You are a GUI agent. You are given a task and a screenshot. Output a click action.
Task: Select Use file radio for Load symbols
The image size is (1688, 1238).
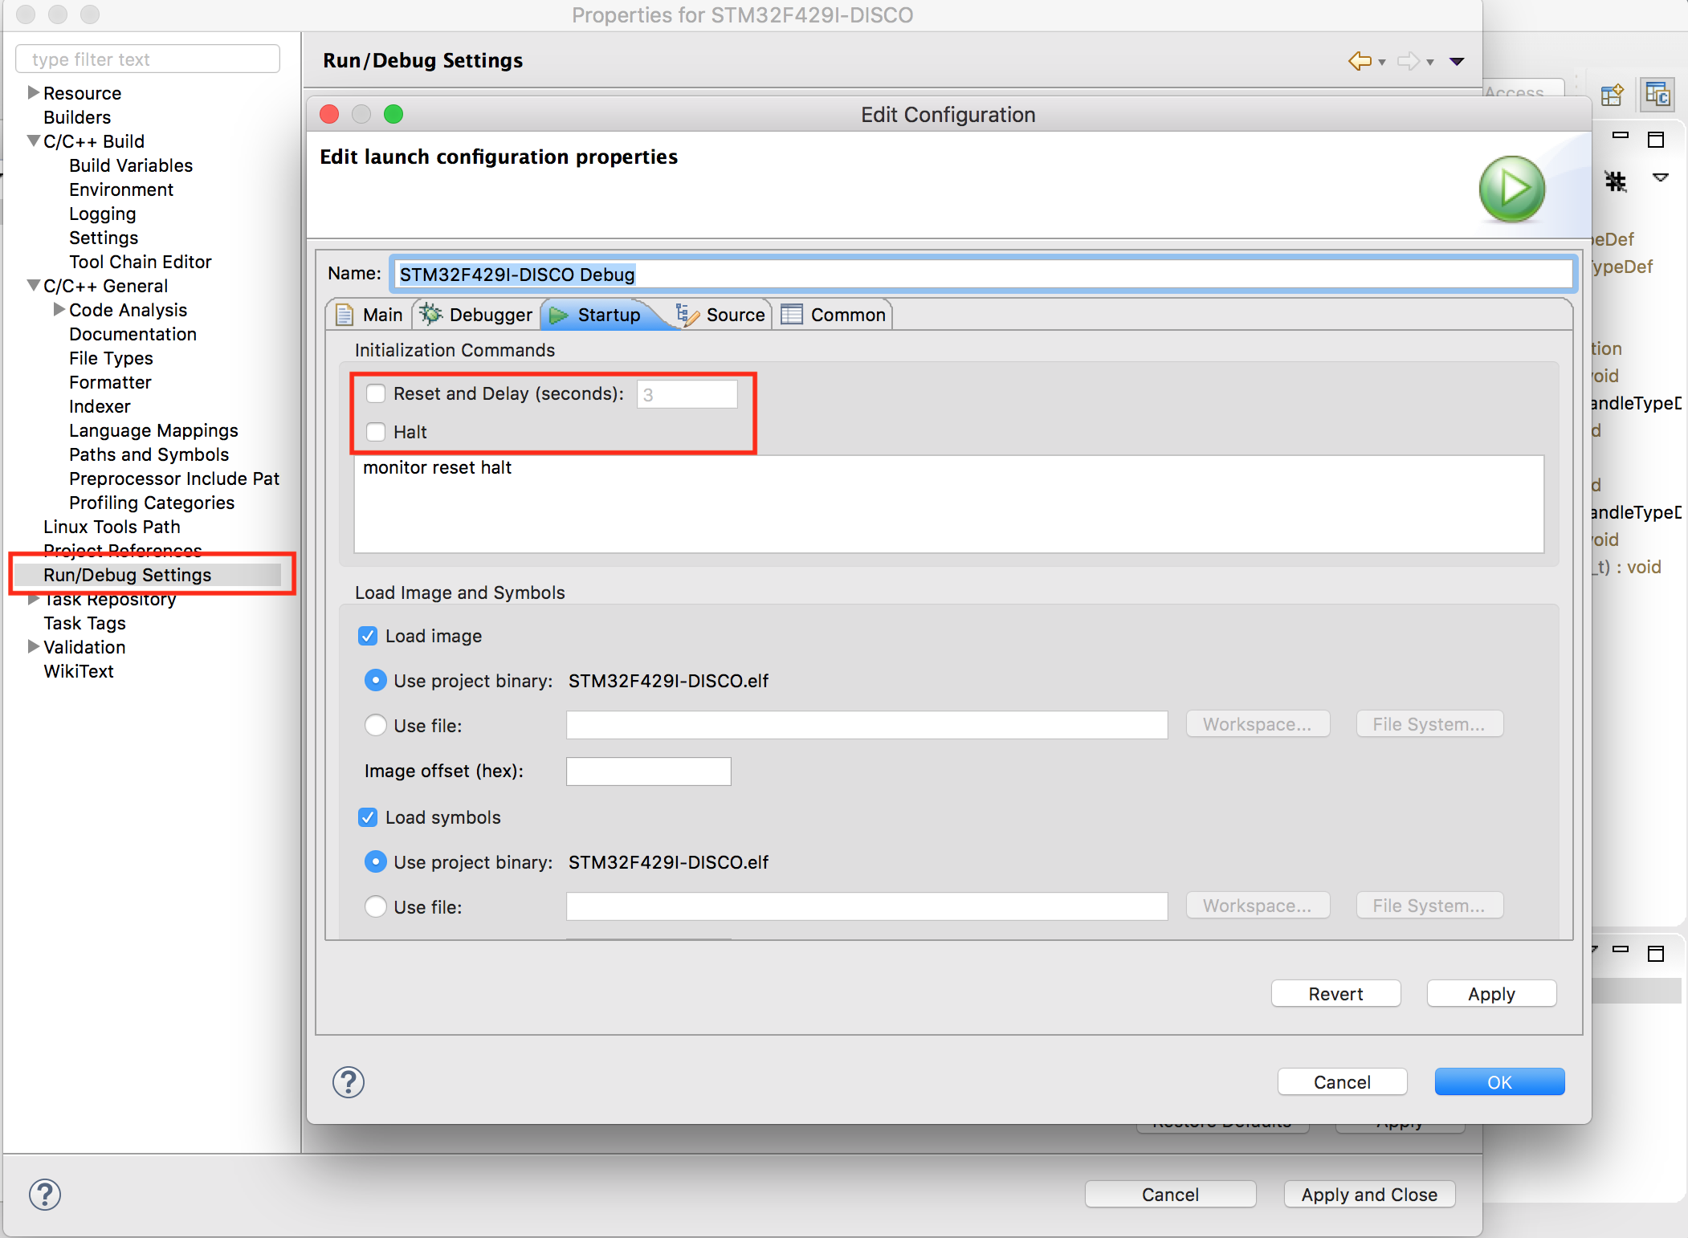pyautogui.click(x=375, y=907)
